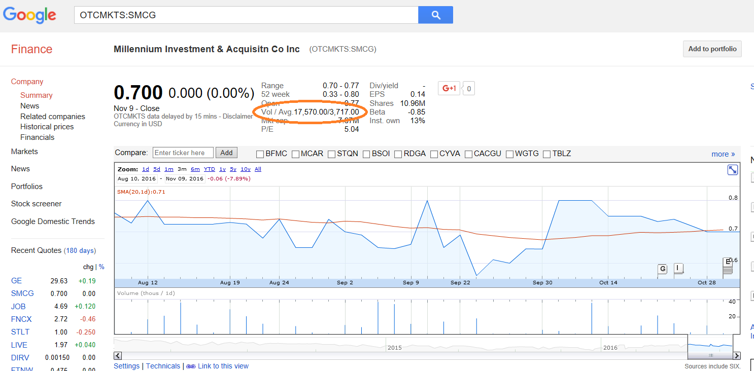Open chart Settings link
This screenshot has width=754, height=371.
pyautogui.click(x=127, y=366)
